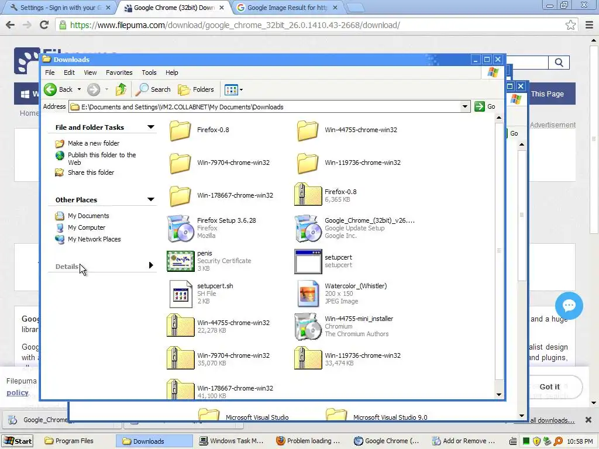Open the Tools menu

coord(149,72)
